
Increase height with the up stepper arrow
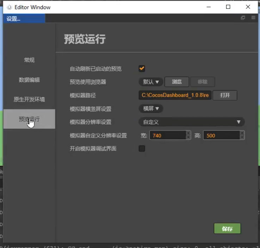242,133
